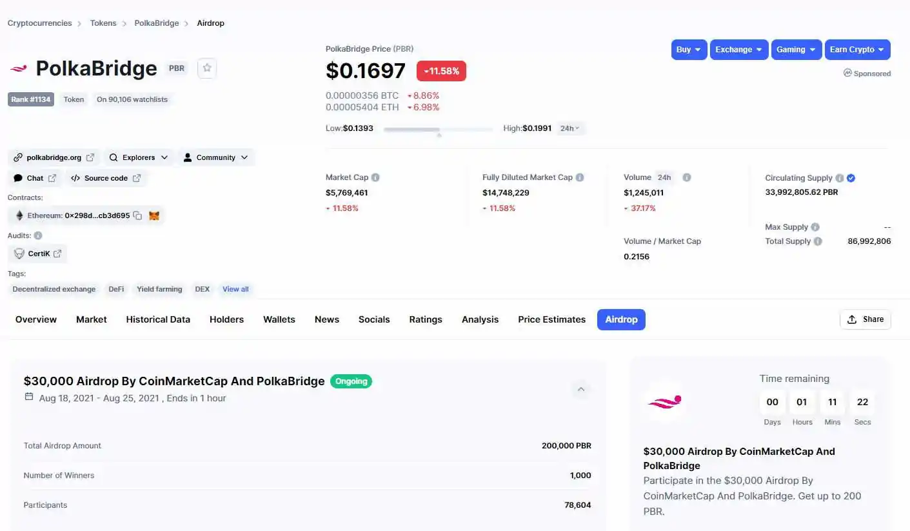Add PolkaBridge to watchlist with star icon
910x531 pixels.
(206, 68)
